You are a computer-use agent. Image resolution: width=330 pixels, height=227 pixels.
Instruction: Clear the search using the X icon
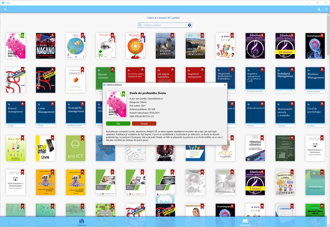click(189, 25)
